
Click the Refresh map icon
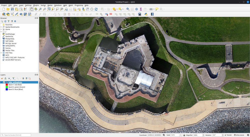click(x=96, y=9)
